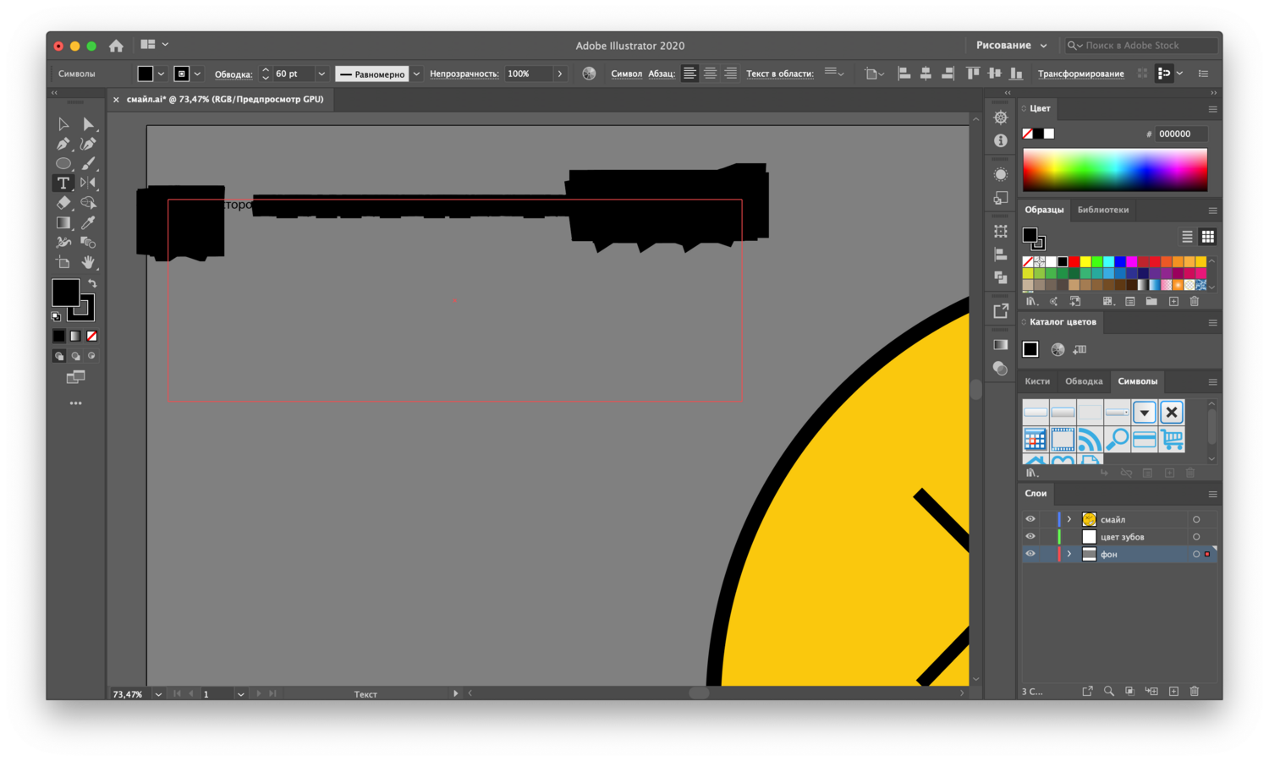The image size is (1269, 761).
Task: Hide the фон layer
Action: 1030,554
